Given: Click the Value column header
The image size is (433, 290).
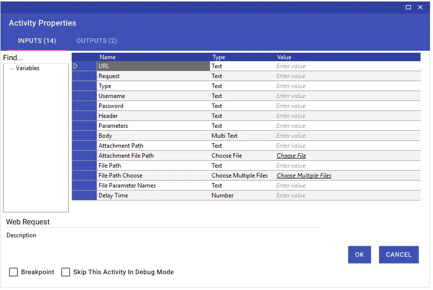Looking at the screenshot, I should tap(347, 57).
